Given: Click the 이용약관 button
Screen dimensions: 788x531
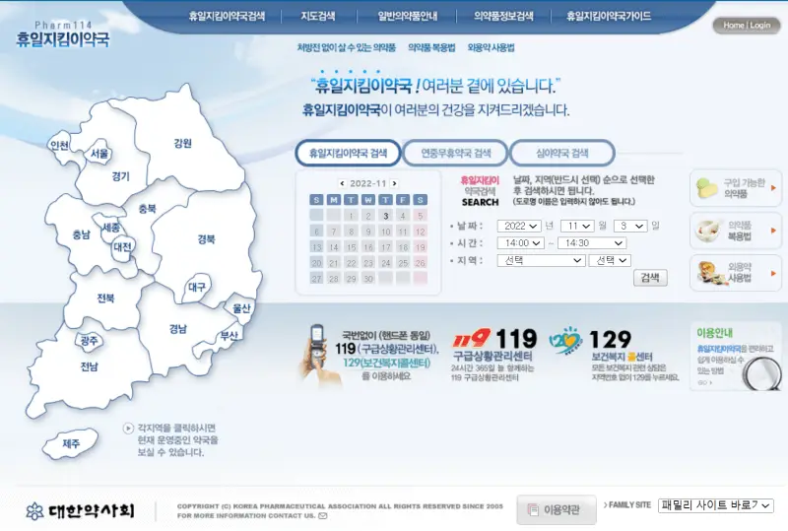Looking at the screenshot, I should point(557,510).
